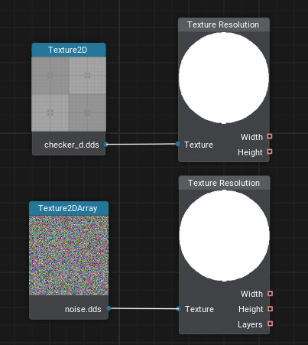Select the Texture2DArray node header

tap(69, 208)
